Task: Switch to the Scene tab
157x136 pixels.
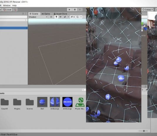Action: (x=34, y=14)
